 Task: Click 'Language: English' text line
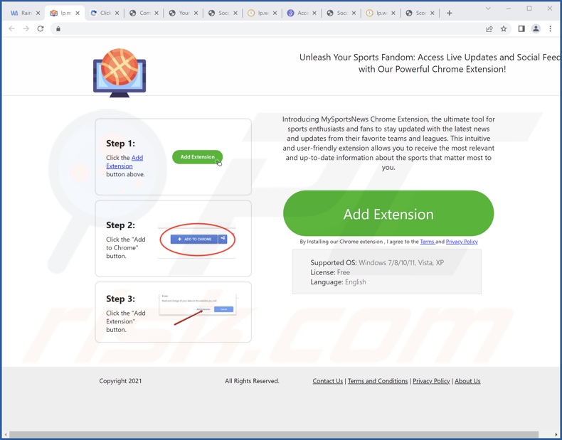(x=338, y=281)
